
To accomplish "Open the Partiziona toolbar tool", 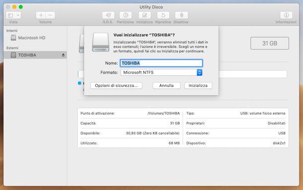I will tap(126, 15).
